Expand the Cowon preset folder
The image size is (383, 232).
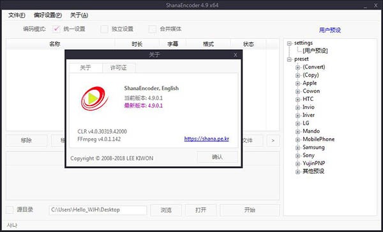(297, 91)
